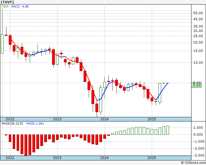Screen dimensions: 206x165
Task: Click the 55.00 price axis label
Action: point(198,13)
